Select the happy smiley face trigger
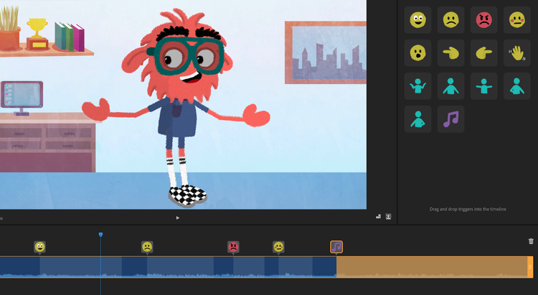The height and width of the screenshot is (295, 538). pyautogui.click(x=417, y=19)
